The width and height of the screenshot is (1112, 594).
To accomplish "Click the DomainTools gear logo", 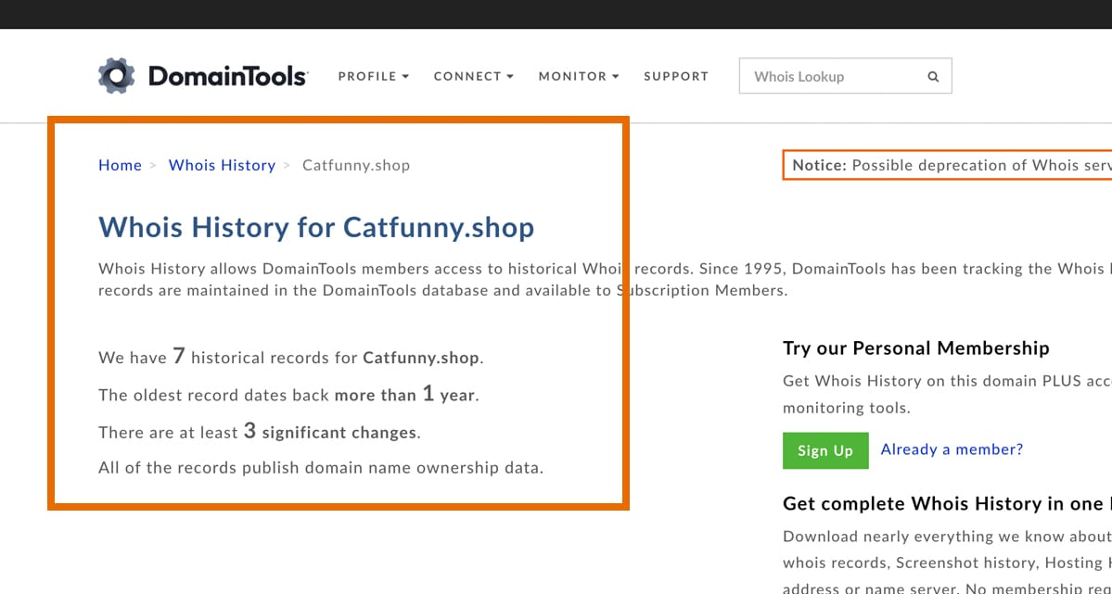I will [x=116, y=76].
